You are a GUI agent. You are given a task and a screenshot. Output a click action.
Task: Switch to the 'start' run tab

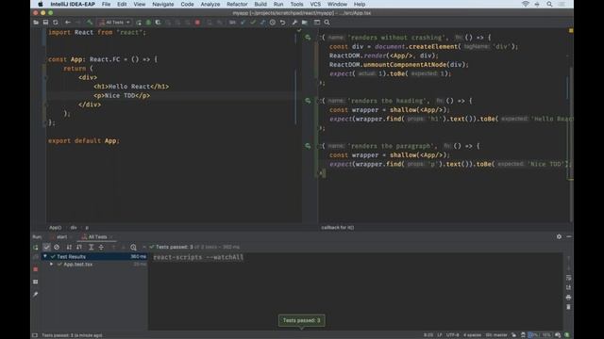click(61, 236)
